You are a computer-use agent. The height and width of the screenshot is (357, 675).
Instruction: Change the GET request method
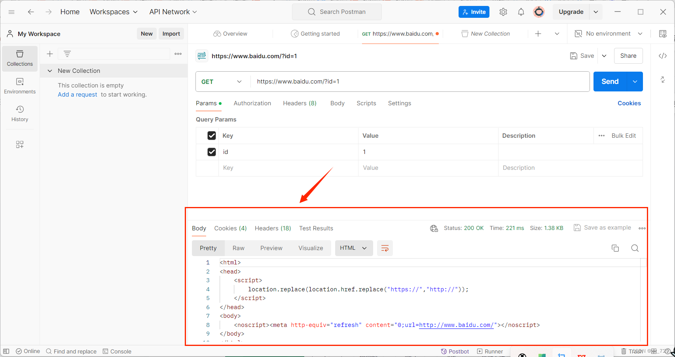point(222,82)
